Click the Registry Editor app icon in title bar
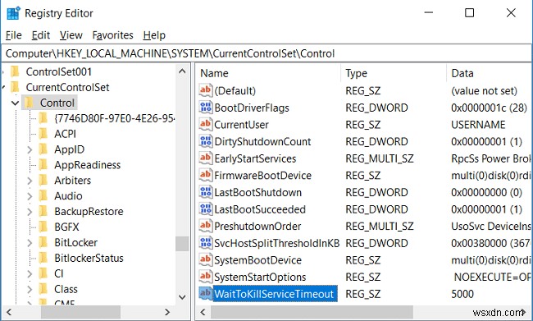The image size is (533, 321). coord(13,13)
